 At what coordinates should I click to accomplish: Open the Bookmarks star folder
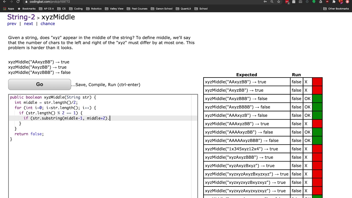[x=27, y=9]
